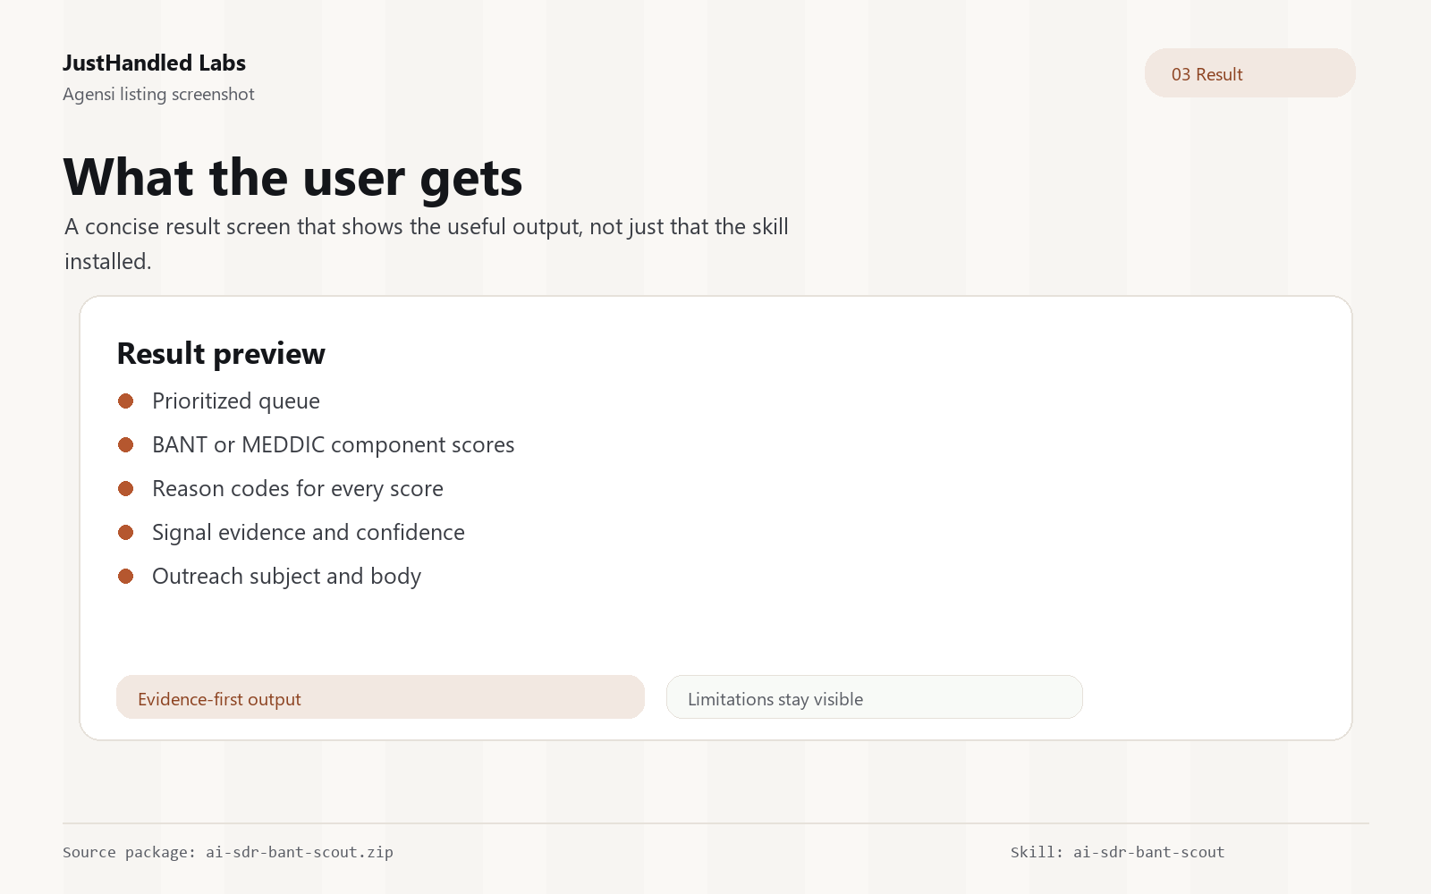Screen dimensions: 1431x894
Task: Click the concise result screen description text
Action: (x=427, y=244)
